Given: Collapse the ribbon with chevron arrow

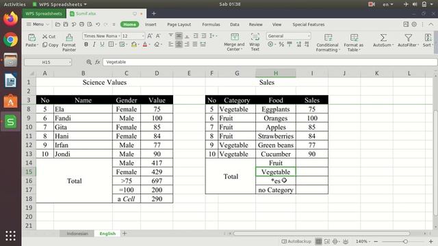Looking at the screenshot, I should [430, 25].
